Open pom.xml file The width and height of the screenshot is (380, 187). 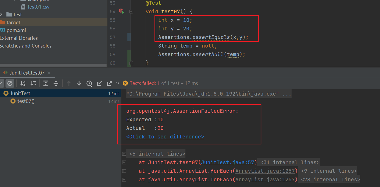coord(16,30)
